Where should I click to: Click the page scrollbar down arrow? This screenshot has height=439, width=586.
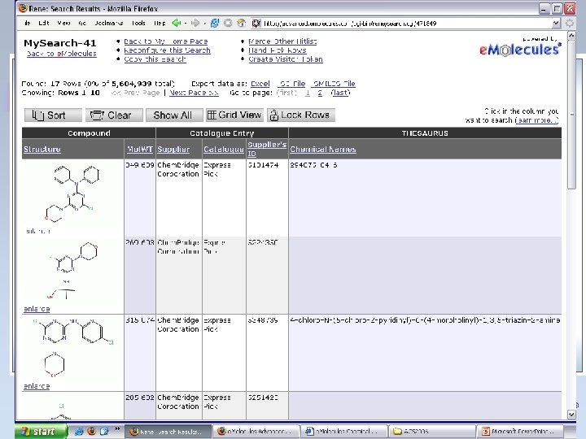click(571, 415)
